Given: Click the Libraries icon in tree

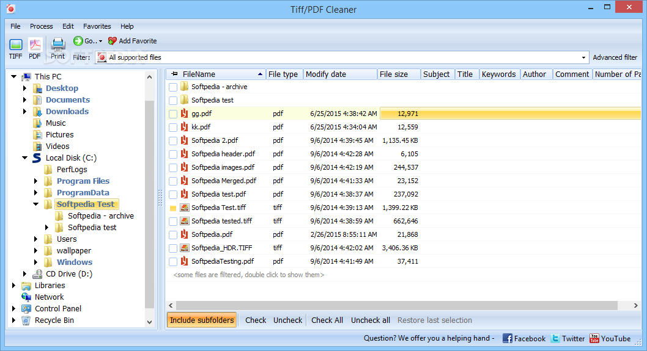Looking at the screenshot, I should click(x=26, y=286).
